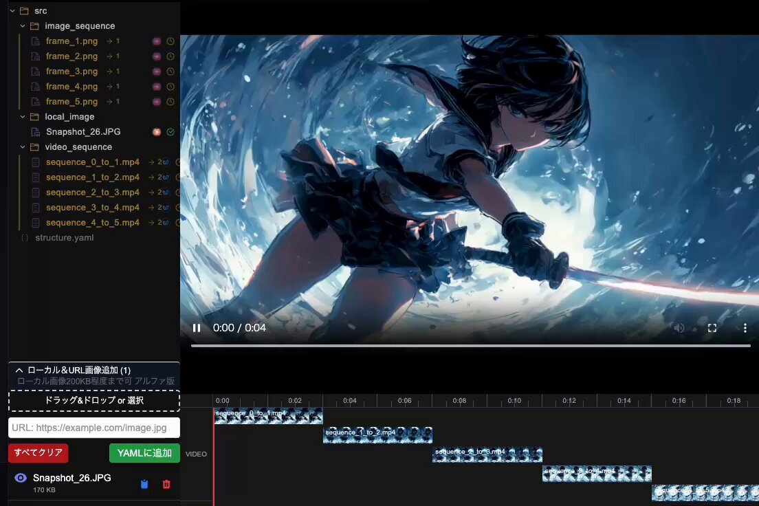
Task: Click the pink badge icon on frame_2.png row
Action: coord(156,56)
